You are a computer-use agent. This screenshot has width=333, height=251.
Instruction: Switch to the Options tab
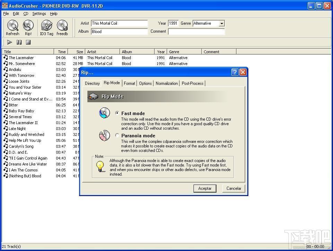pyautogui.click(x=145, y=83)
